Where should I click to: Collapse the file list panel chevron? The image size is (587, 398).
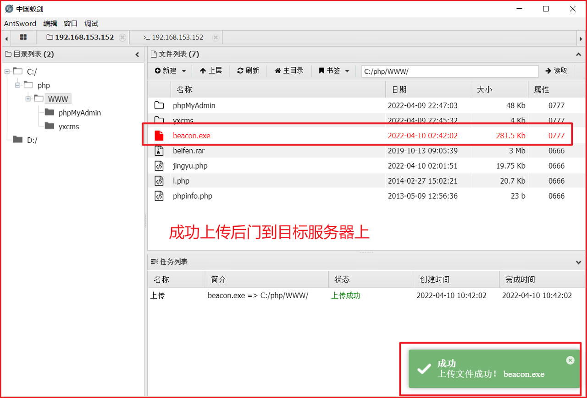tap(578, 55)
